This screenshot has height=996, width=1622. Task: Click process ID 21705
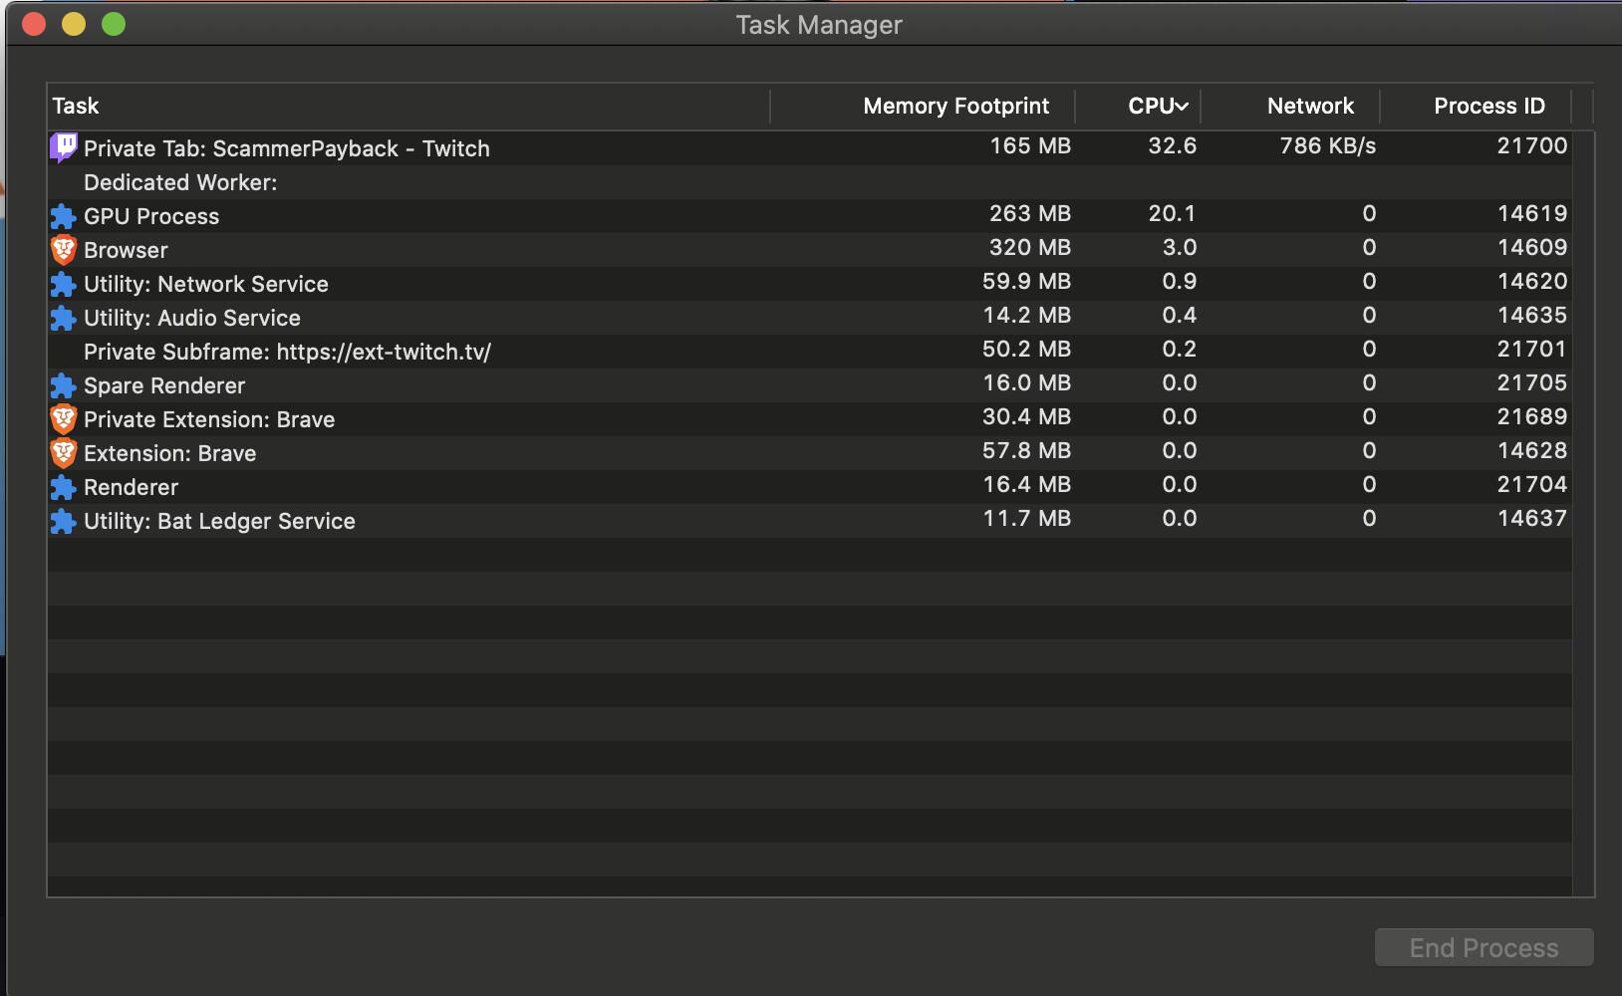pos(1532,382)
